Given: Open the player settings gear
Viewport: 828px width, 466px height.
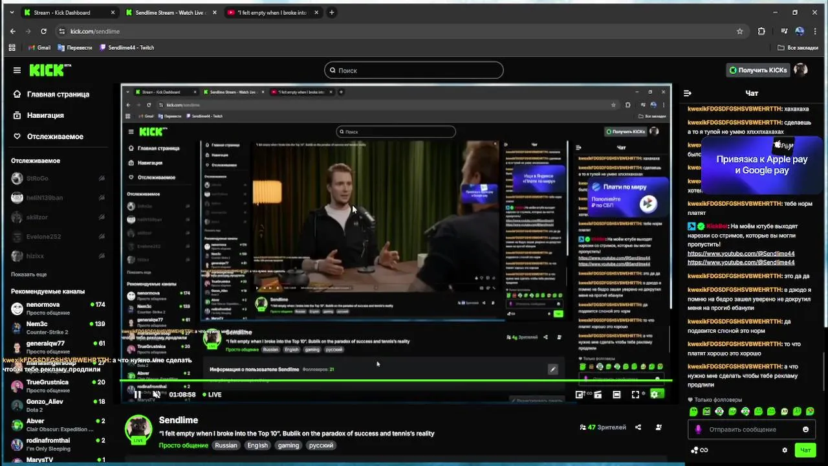Looking at the screenshot, I should click(654, 394).
